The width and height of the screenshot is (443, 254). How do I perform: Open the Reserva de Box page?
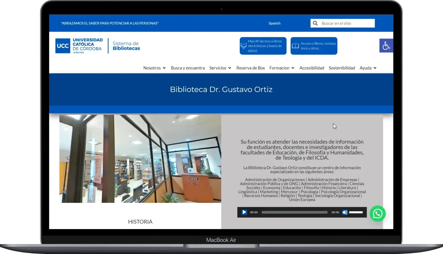click(x=251, y=68)
